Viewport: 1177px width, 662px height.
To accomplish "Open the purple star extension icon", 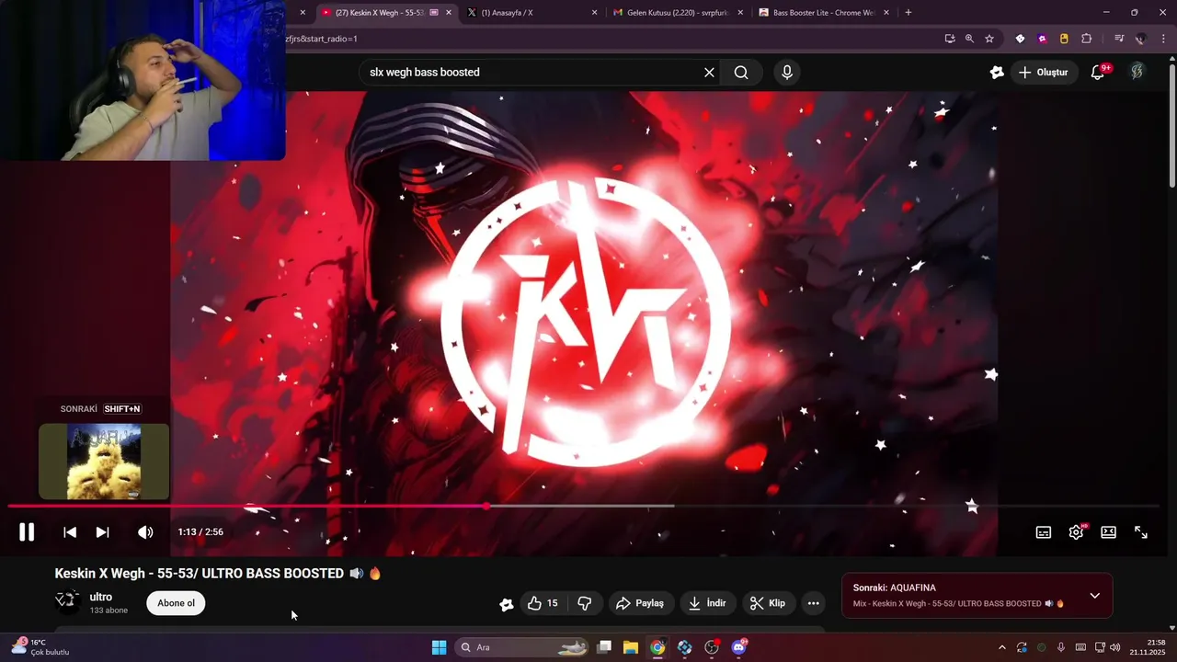I will (1042, 39).
